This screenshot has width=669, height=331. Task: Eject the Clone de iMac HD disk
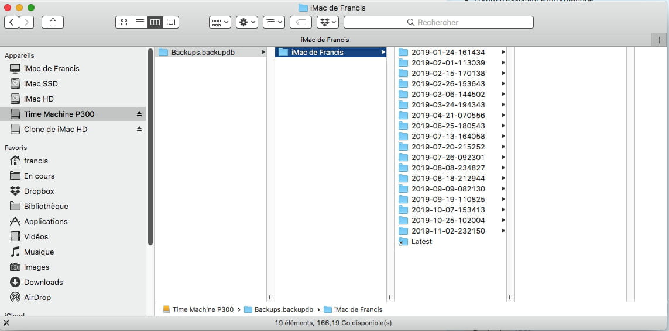139,130
